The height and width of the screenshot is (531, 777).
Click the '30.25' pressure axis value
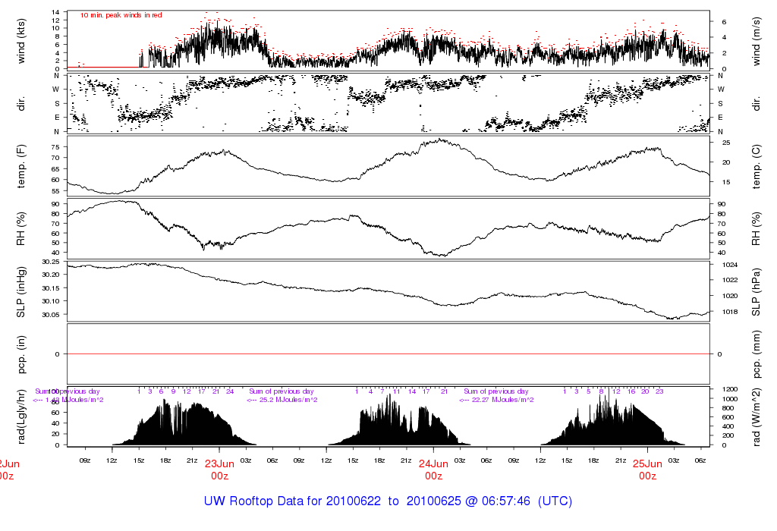(x=51, y=262)
